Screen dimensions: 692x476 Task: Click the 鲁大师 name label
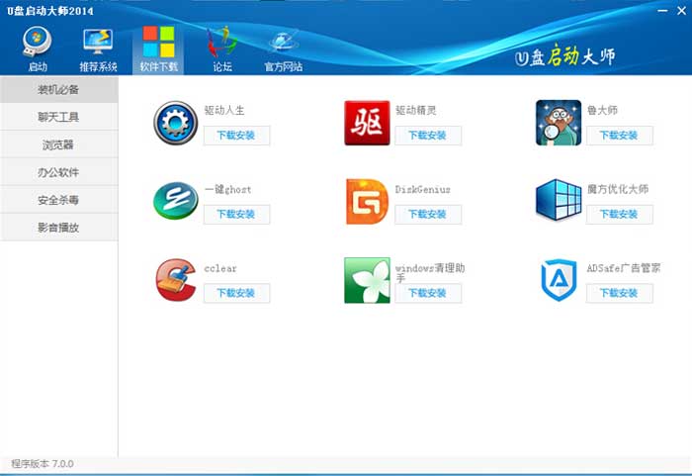[602, 110]
